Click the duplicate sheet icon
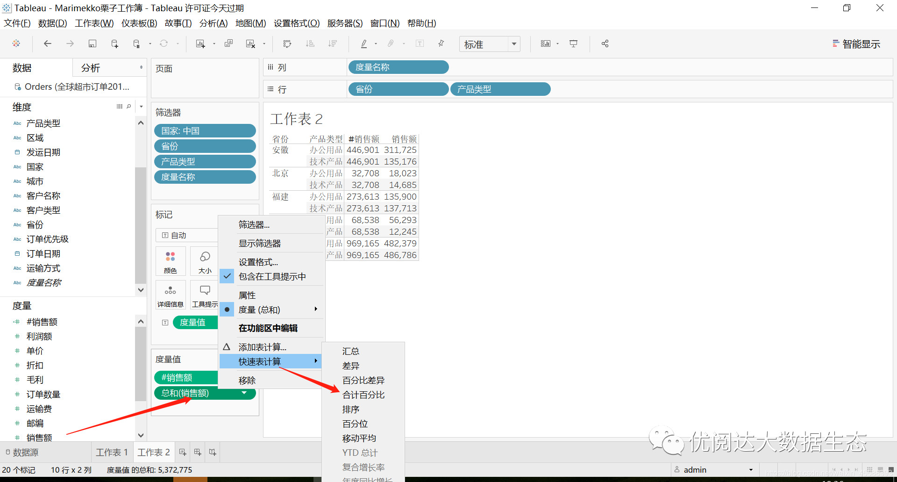 (x=228, y=43)
